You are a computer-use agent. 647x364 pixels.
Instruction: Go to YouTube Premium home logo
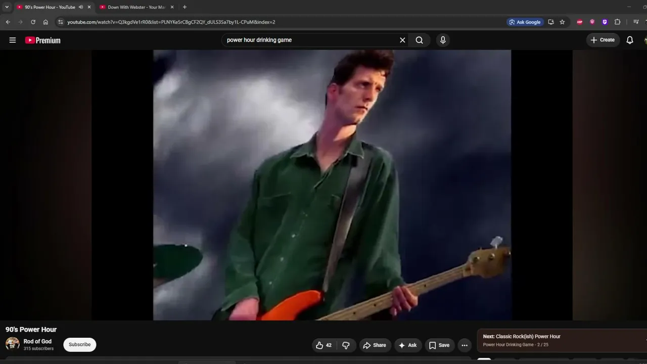point(43,40)
